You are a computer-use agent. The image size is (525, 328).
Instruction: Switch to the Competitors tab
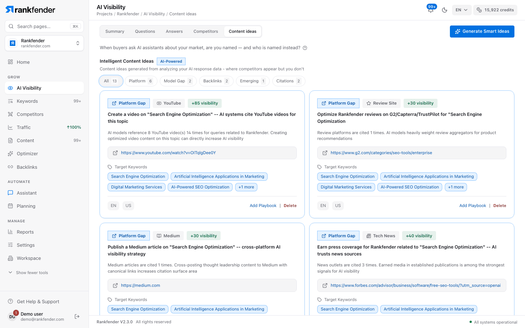click(x=206, y=31)
